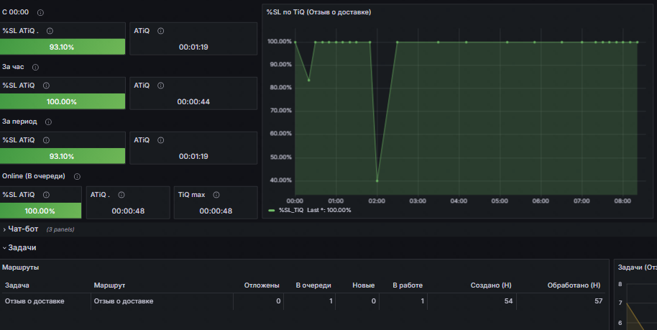Screen dimensions: 657x330
Task: Click the Создано value 54
Action: [508, 301]
